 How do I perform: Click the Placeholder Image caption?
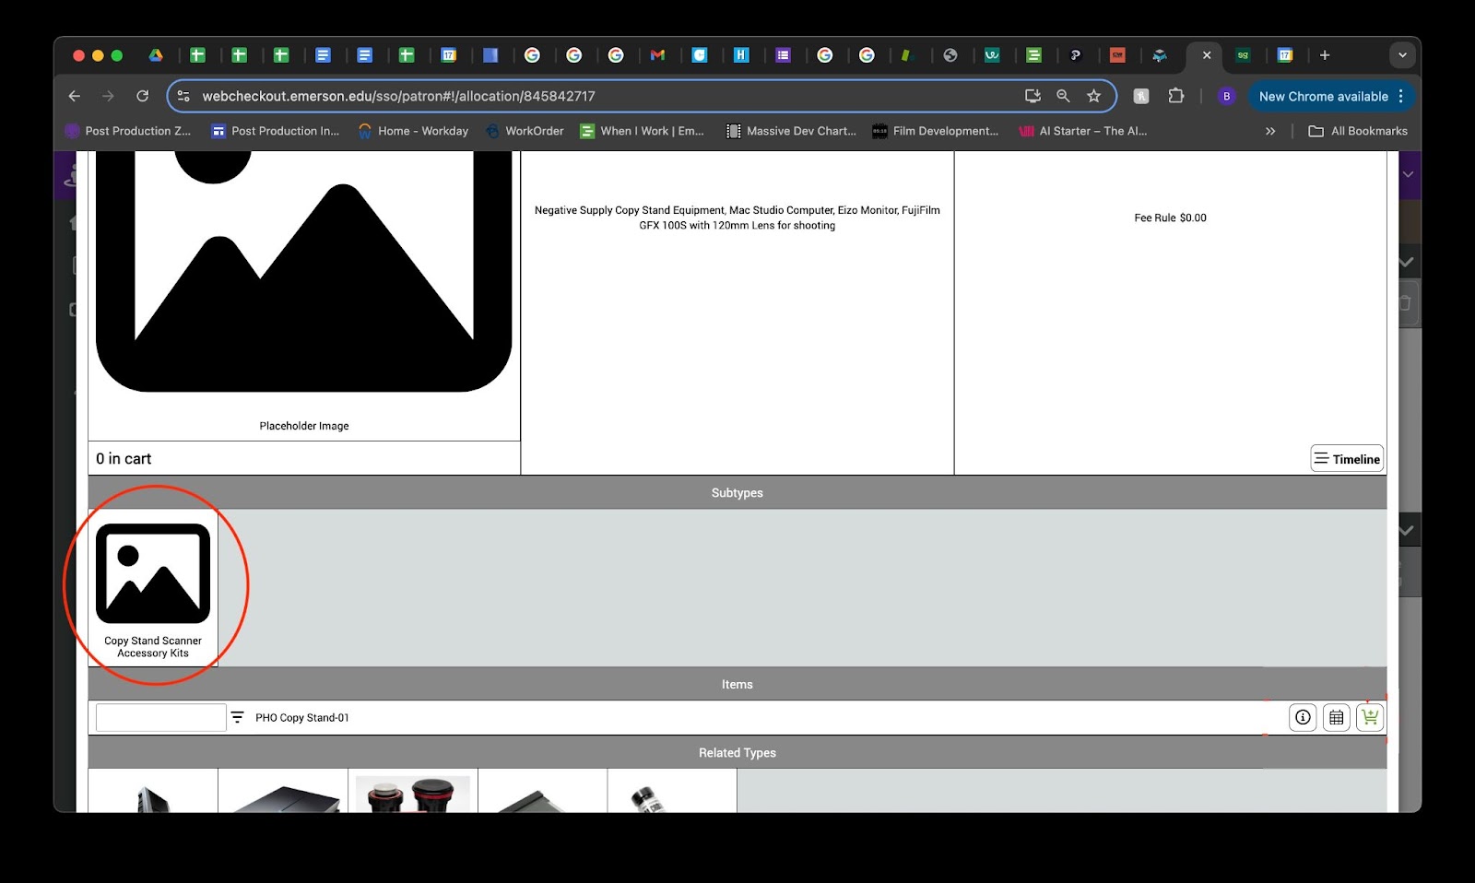[304, 426]
